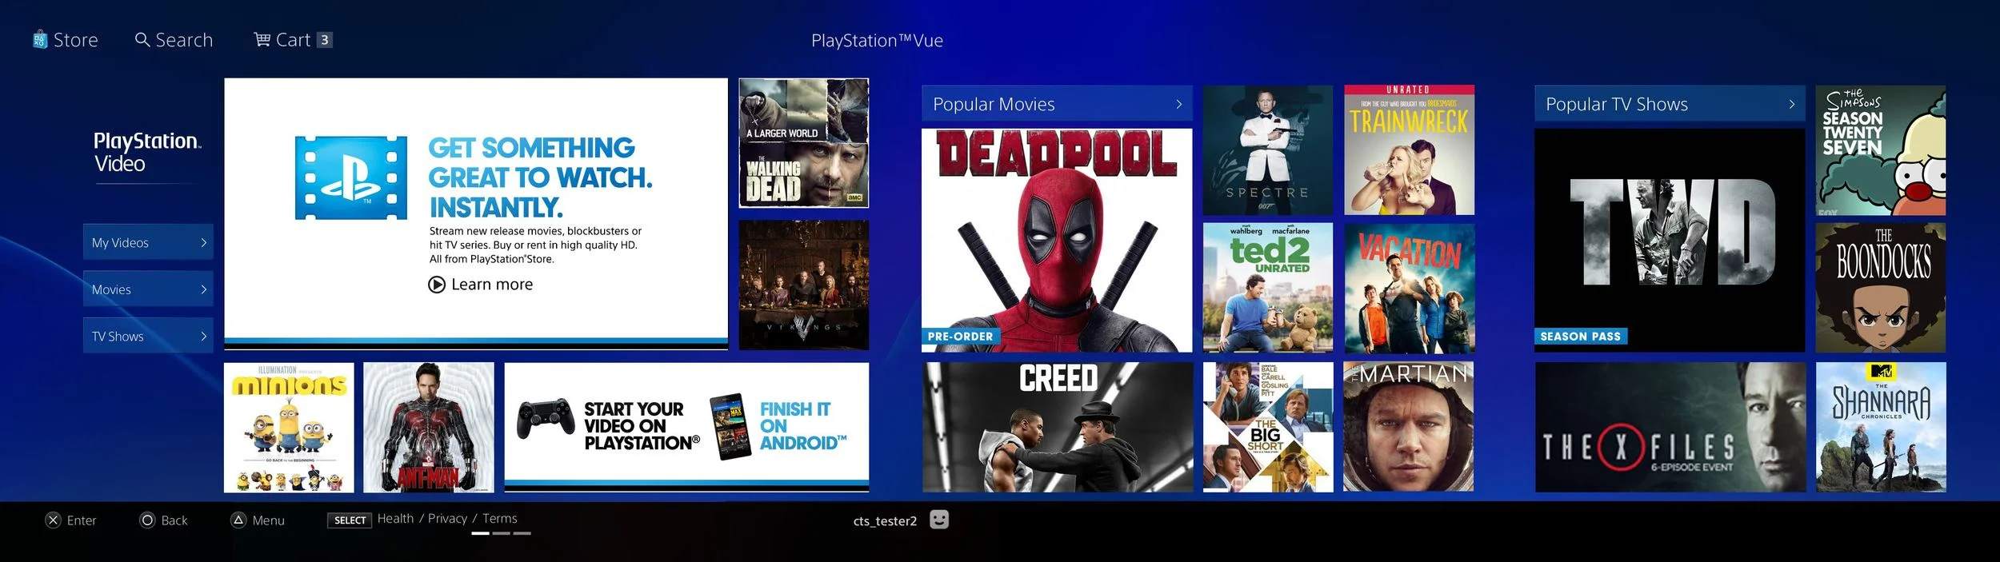Expand My Videos chevron
Viewport: 2000px width, 562px height.
click(203, 242)
